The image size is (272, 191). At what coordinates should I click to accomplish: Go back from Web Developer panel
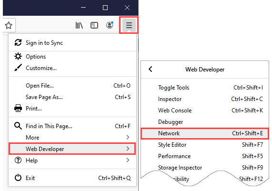coord(151,69)
